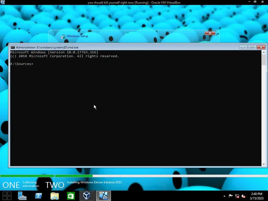Maximize the cmd.exe window
This screenshot has width=268, height=201.
tap(252, 47)
